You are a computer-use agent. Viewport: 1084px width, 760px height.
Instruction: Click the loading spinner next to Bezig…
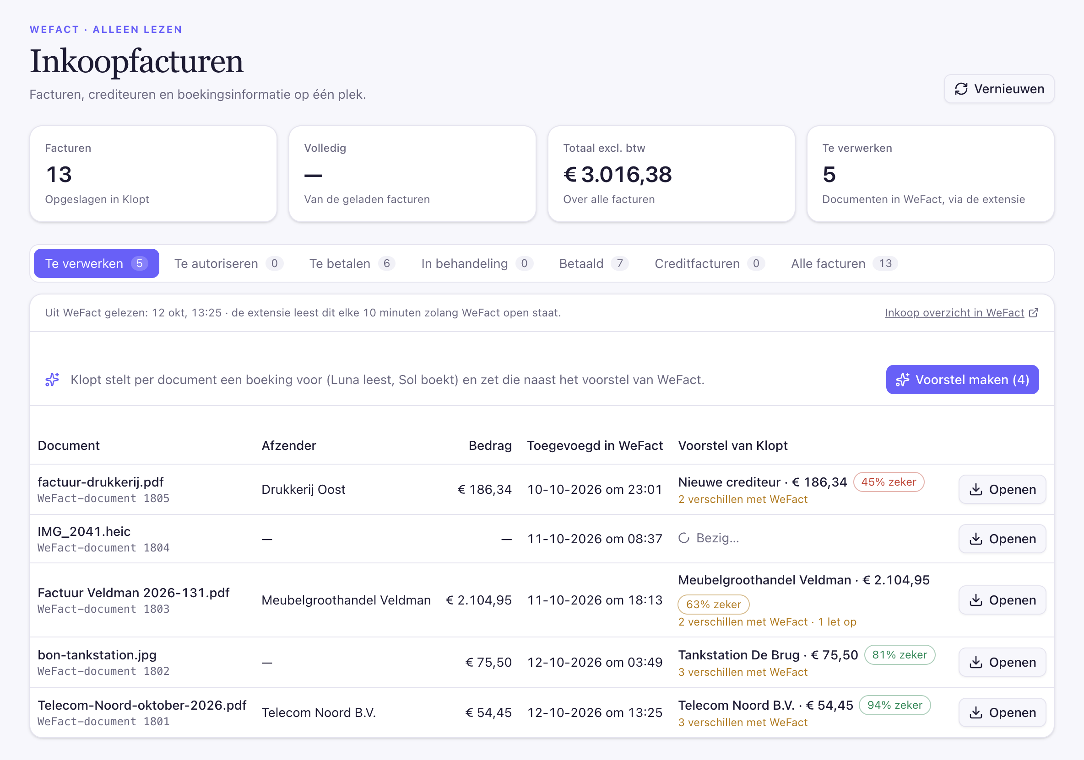pyautogui.click(x=683, y=538)
